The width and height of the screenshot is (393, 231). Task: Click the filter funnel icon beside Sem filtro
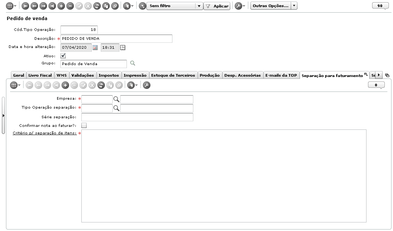pos(142,6)
